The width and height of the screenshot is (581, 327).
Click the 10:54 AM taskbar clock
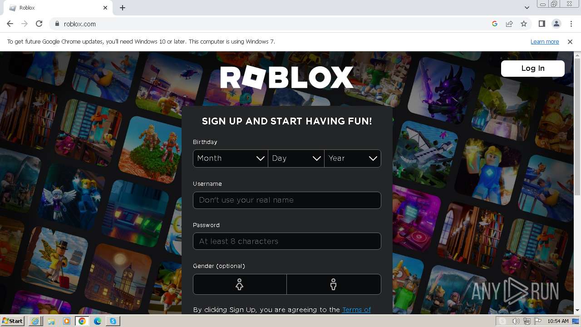coord(558,321)
